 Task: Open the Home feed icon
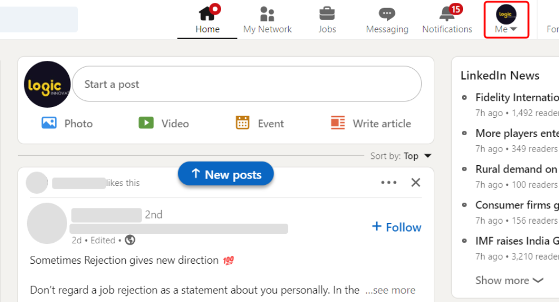(x=207, y=14)
